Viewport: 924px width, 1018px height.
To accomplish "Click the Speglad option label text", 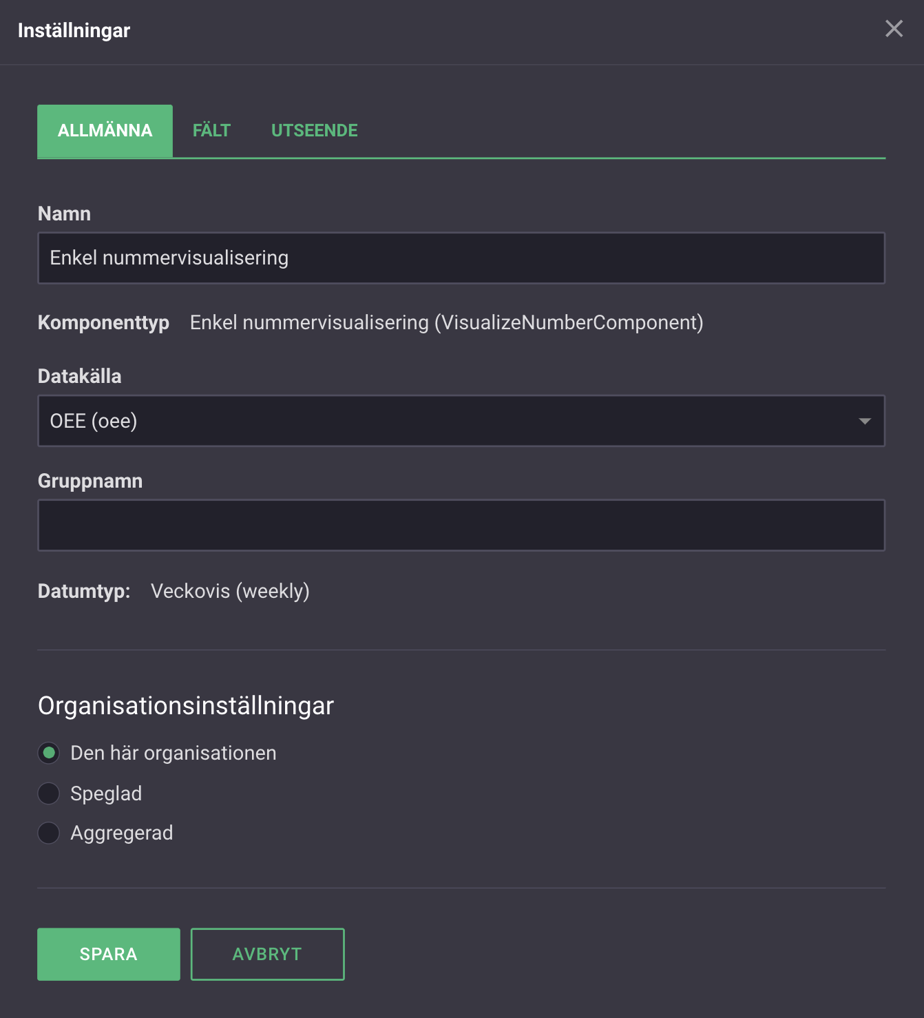I will click(106, 793).
